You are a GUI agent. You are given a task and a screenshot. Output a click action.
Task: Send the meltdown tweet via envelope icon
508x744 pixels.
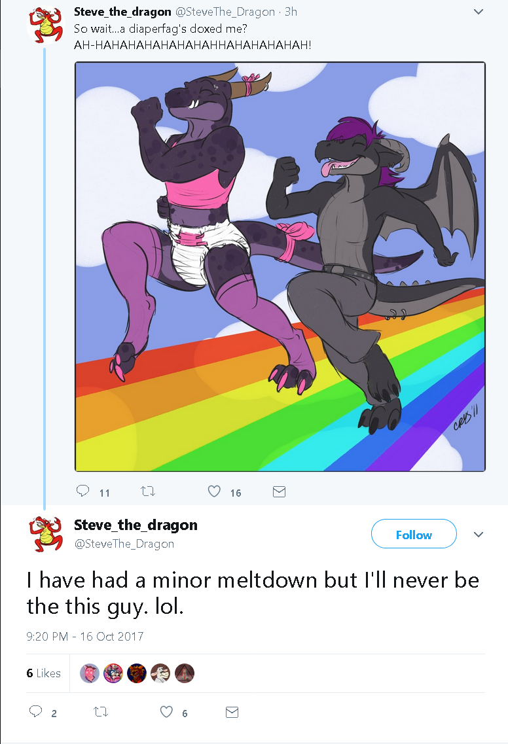(232, 712)
